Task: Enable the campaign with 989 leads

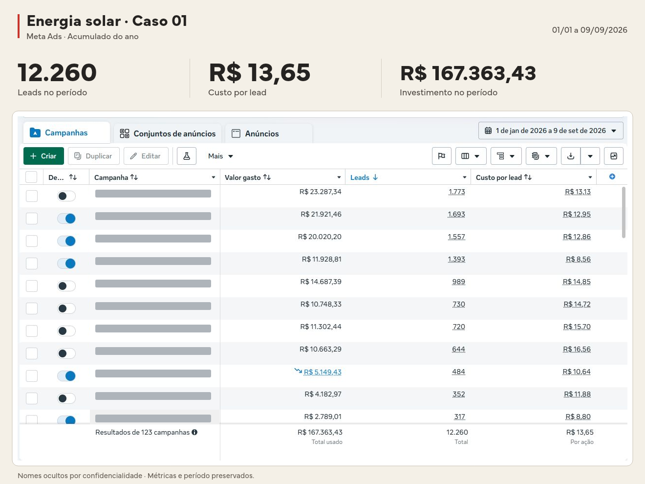Action: click(66, 286)
